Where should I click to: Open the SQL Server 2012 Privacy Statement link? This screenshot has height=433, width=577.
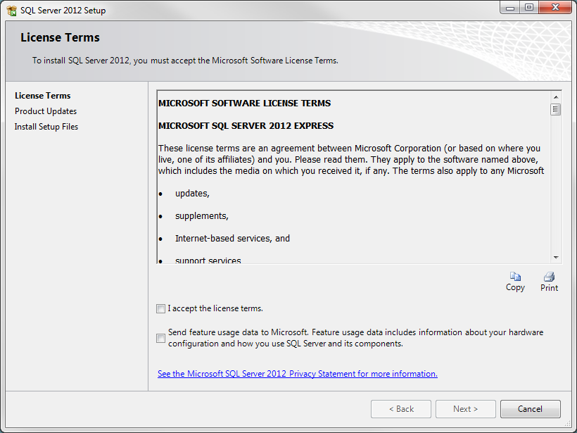click(x=298, y=374)
